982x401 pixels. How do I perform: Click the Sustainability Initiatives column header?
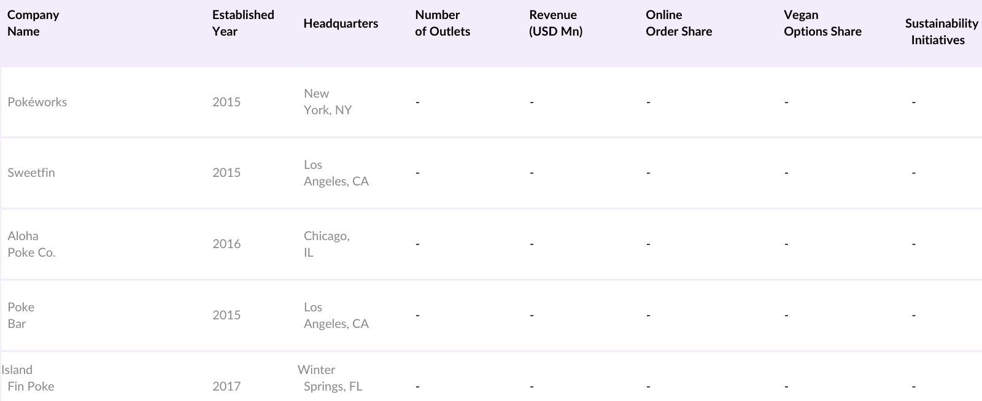(x=941, y=31)
